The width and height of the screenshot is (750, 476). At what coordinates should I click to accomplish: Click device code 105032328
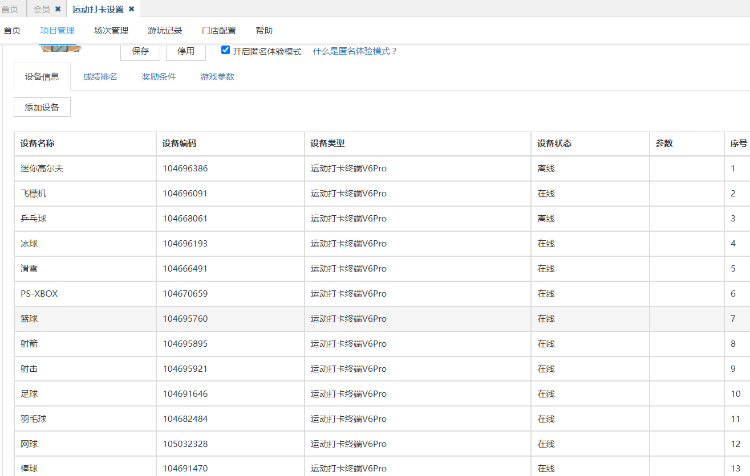pyautogui.click(x=185, y=444)
